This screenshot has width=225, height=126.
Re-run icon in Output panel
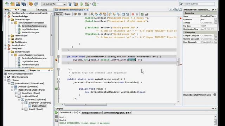pyautogui.click(x=56, y=112)
